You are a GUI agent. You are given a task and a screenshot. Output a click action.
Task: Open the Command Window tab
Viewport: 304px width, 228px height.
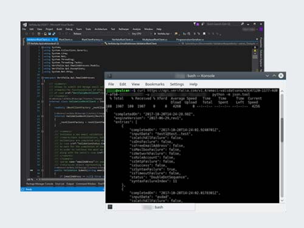(86, 184)
